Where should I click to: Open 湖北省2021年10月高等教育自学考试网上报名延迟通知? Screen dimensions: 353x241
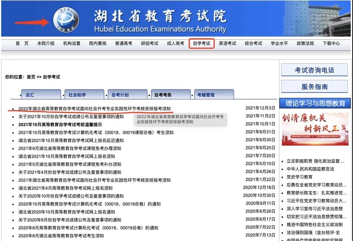(71, 140)
